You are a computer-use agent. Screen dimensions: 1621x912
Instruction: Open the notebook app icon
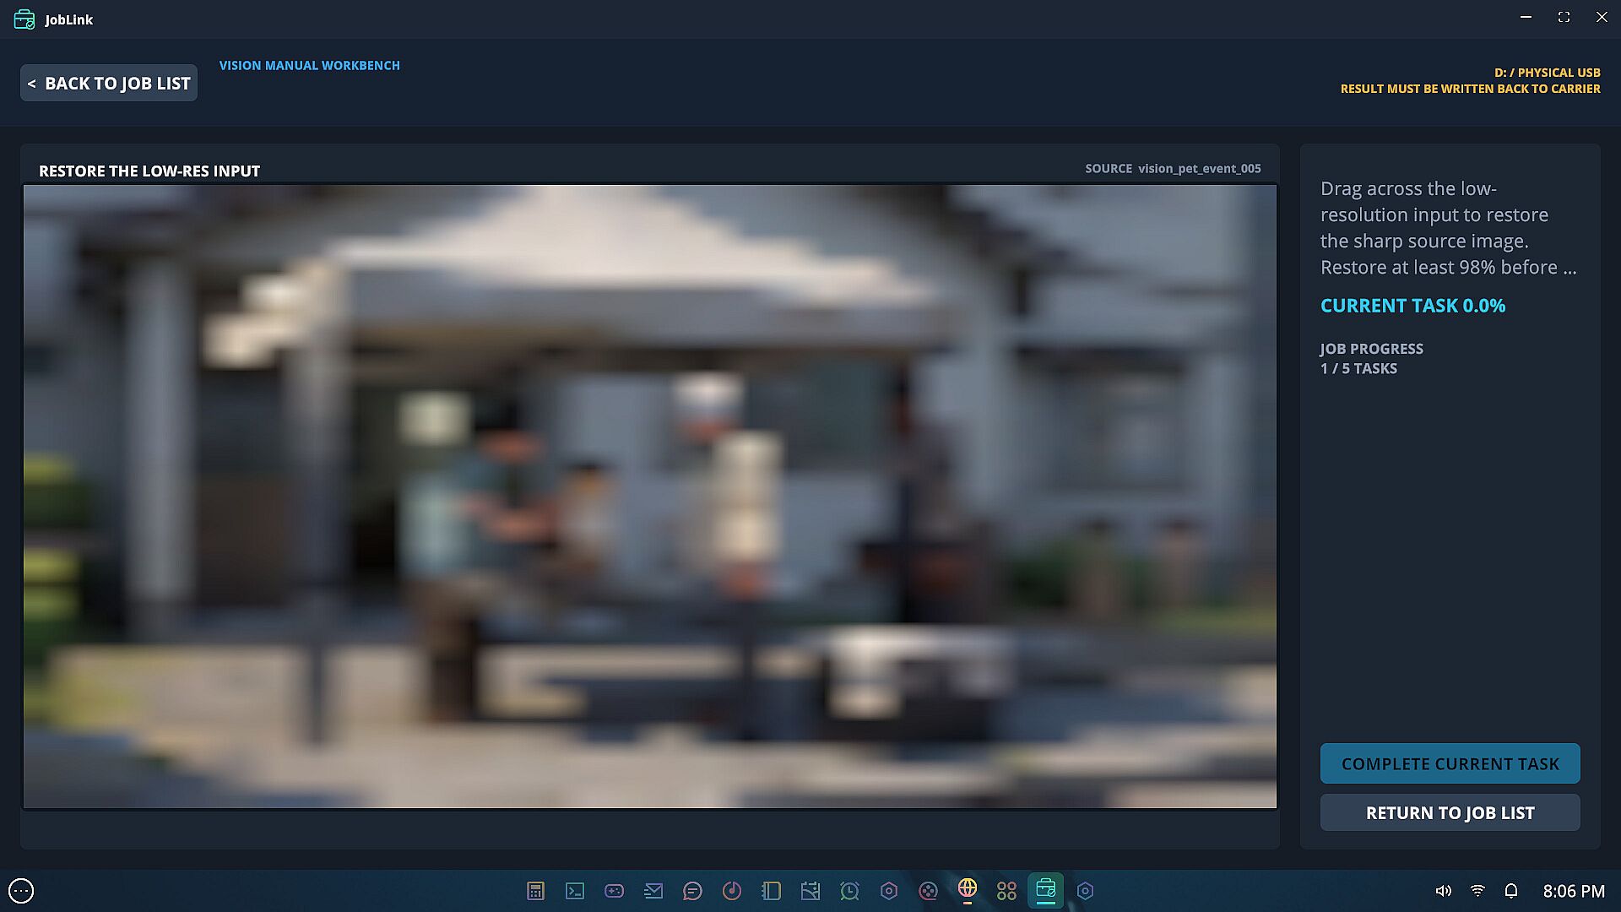[x=771, y=891]
